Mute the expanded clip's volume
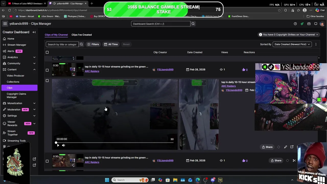The image size is (327, 184). (63, 145)
